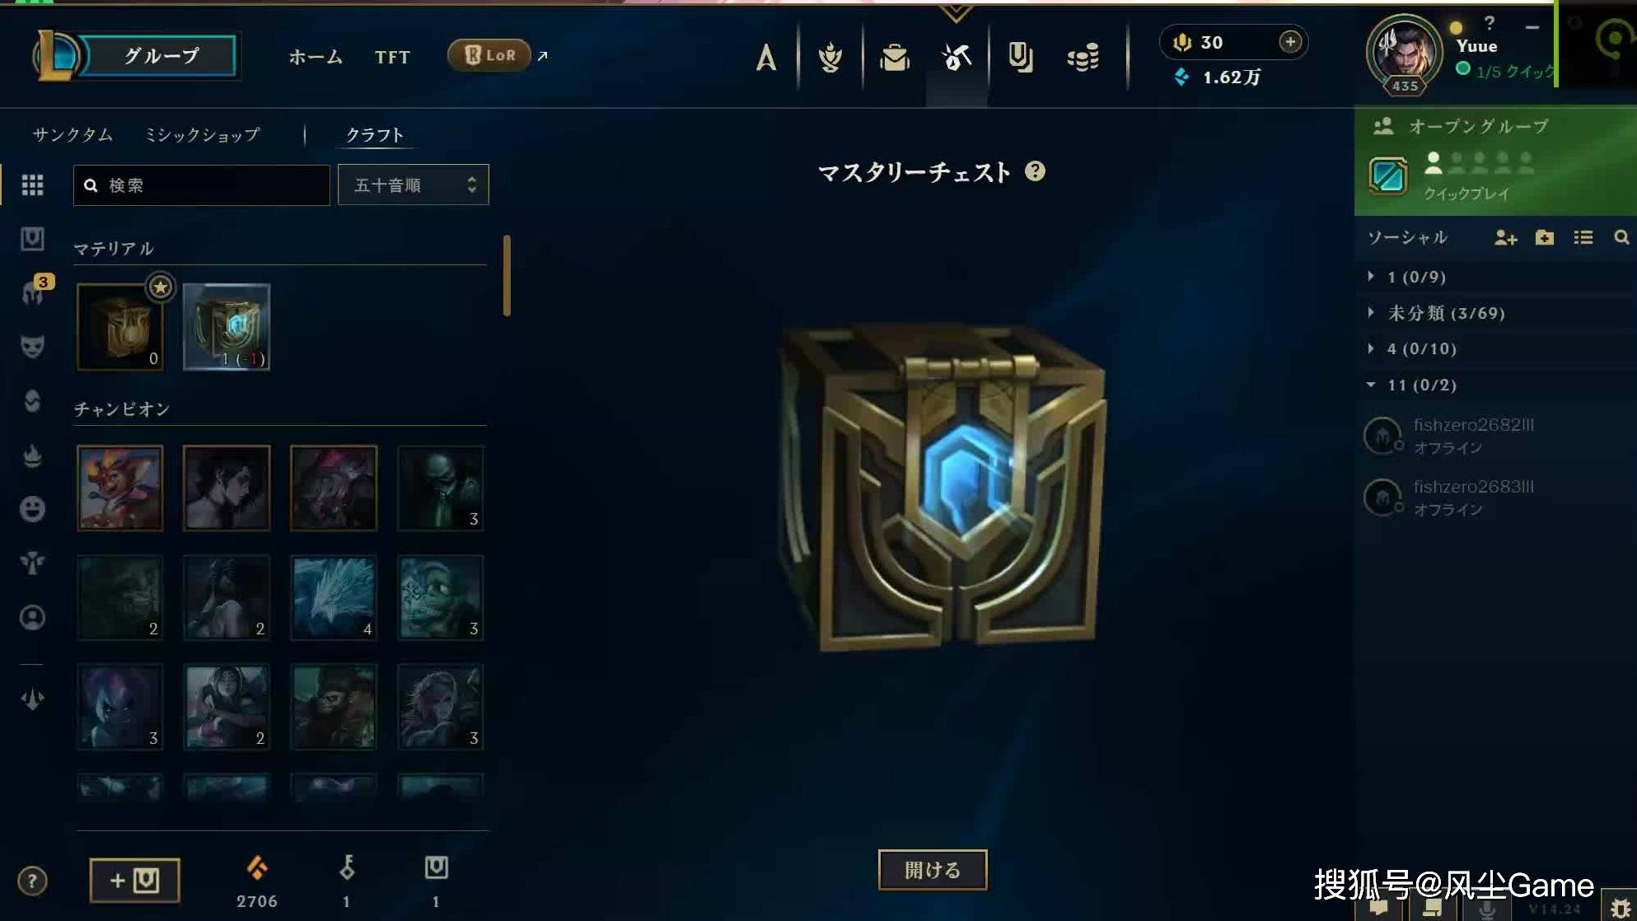
Task: Click the グループ party button
Action: click(x=161, y=56)
